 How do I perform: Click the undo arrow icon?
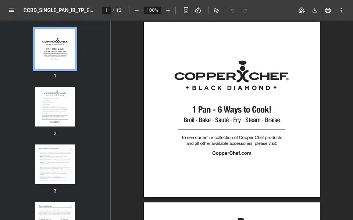click(233, 10)
